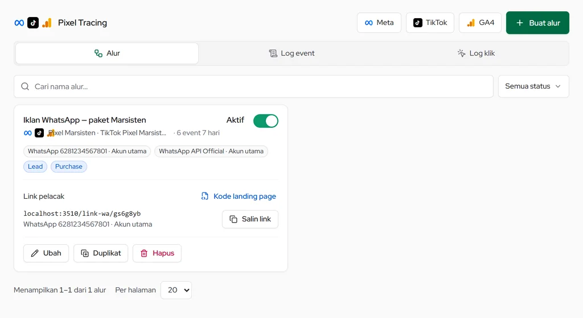Focus the Cari nama alur search field
The image size is (583, 318).
coord(253,86)
